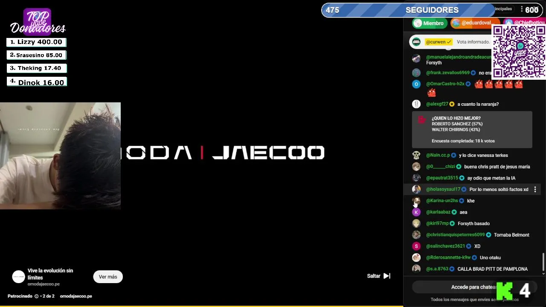546x307 pixels.
Task: Open the chat options three-dot menu at top
Action: (522, 9)
